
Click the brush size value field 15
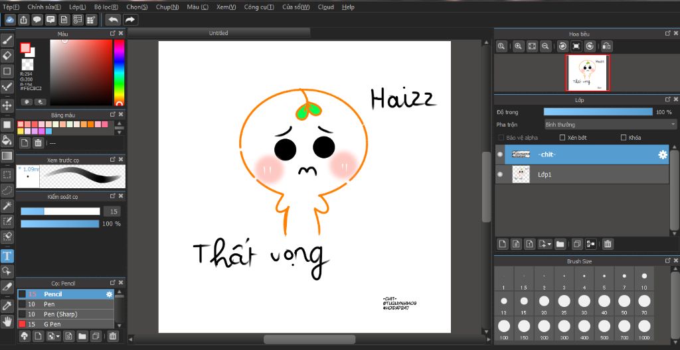(x=112, y=211)
